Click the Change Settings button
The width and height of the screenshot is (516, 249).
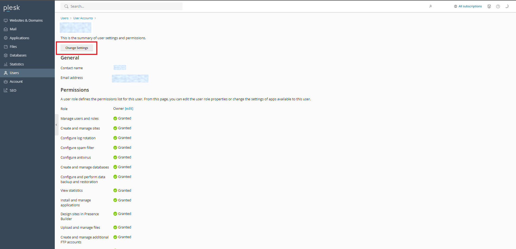click(76, 48)
